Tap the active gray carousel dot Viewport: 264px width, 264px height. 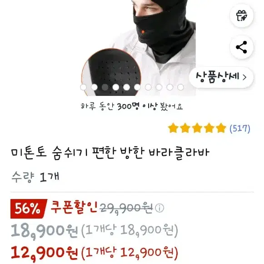tap(105, 87)
